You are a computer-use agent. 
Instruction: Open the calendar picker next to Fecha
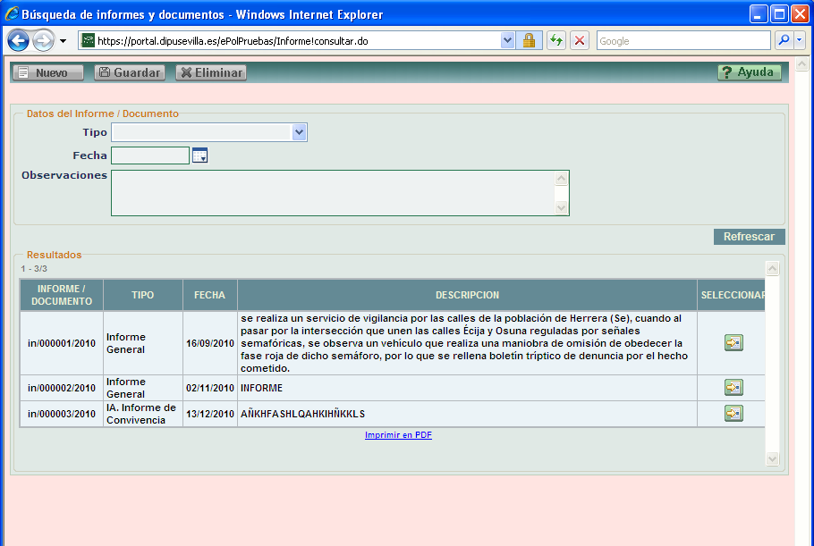tap(200, 156)
